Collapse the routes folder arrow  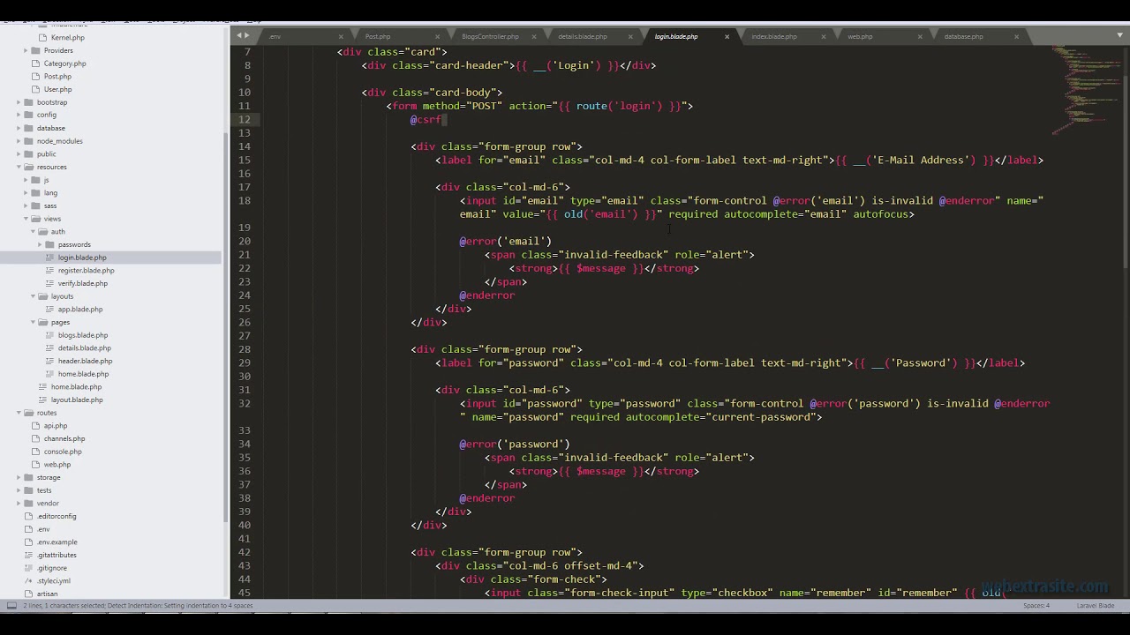pos(19,413)
